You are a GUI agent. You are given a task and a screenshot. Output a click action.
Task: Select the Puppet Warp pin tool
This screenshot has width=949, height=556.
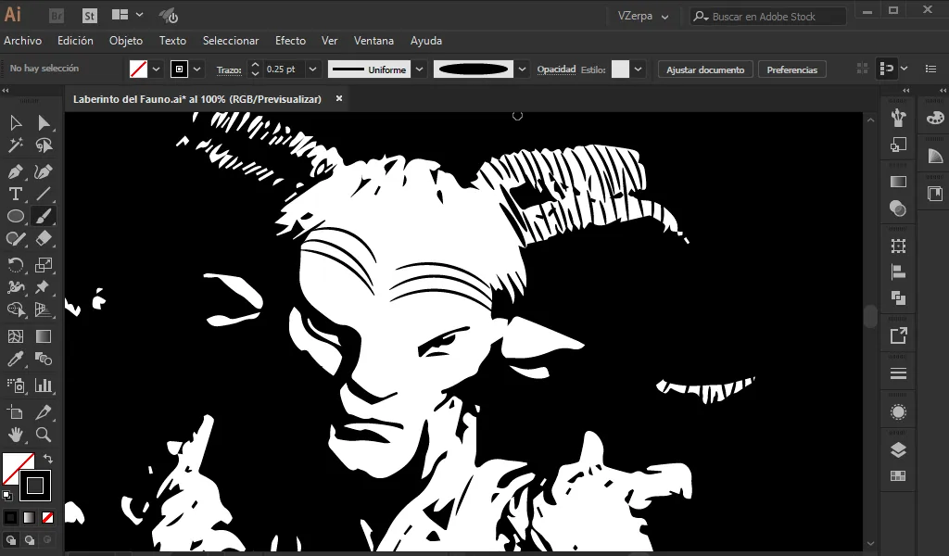44,286
